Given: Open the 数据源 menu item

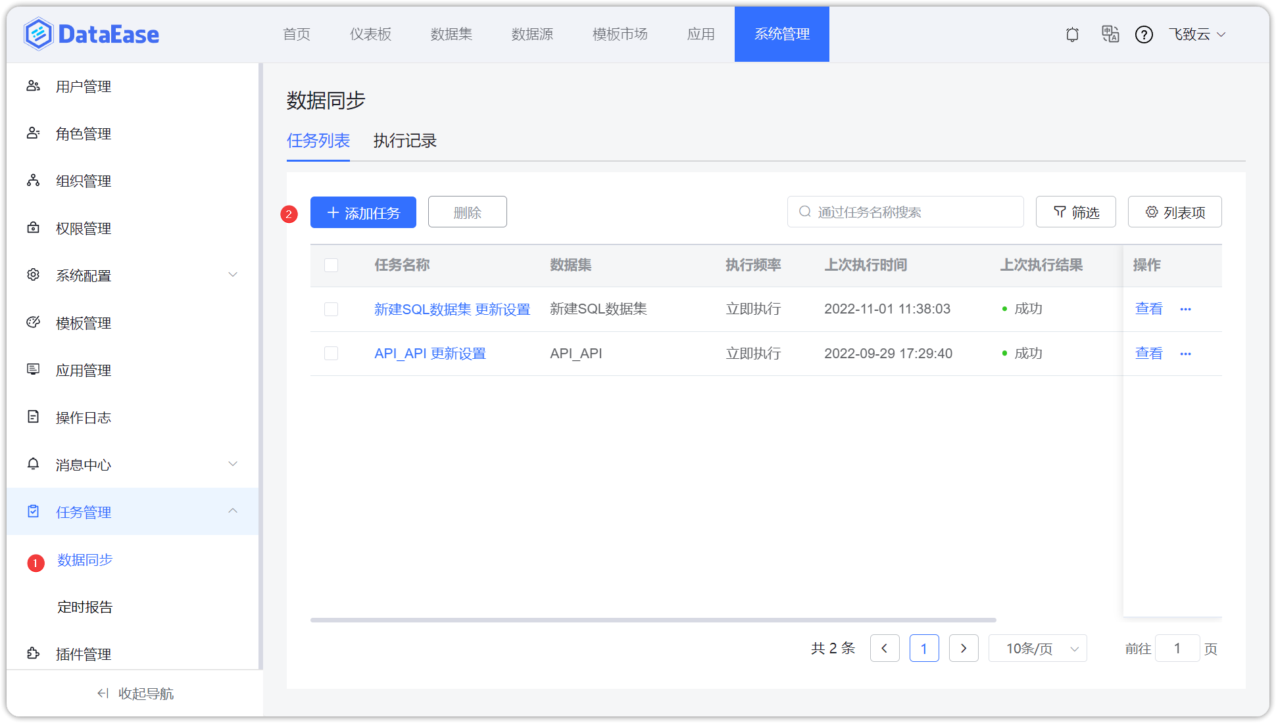Looking at the screenshot, I should [532, 34].
